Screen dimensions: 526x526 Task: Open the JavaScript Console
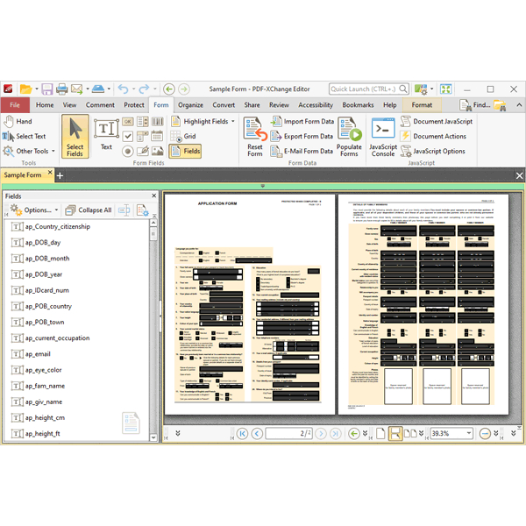click(382, 138)
